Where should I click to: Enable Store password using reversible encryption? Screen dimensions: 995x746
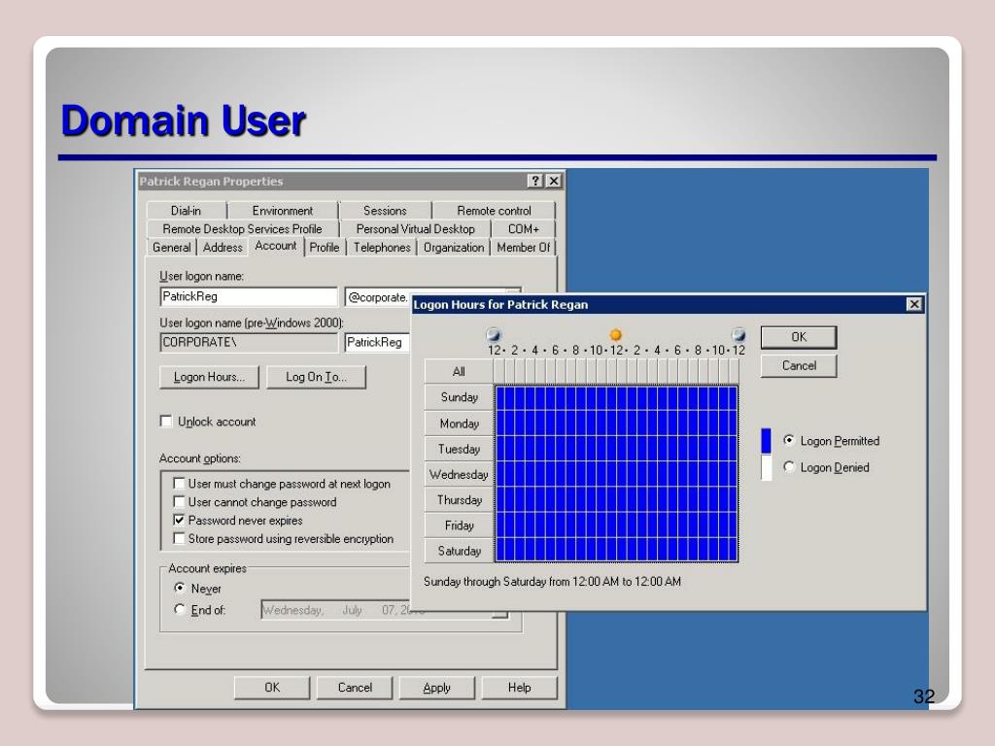point(179,538)
